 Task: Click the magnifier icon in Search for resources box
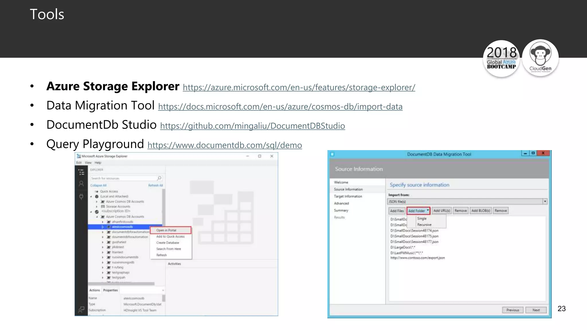[x=159, y=178]
